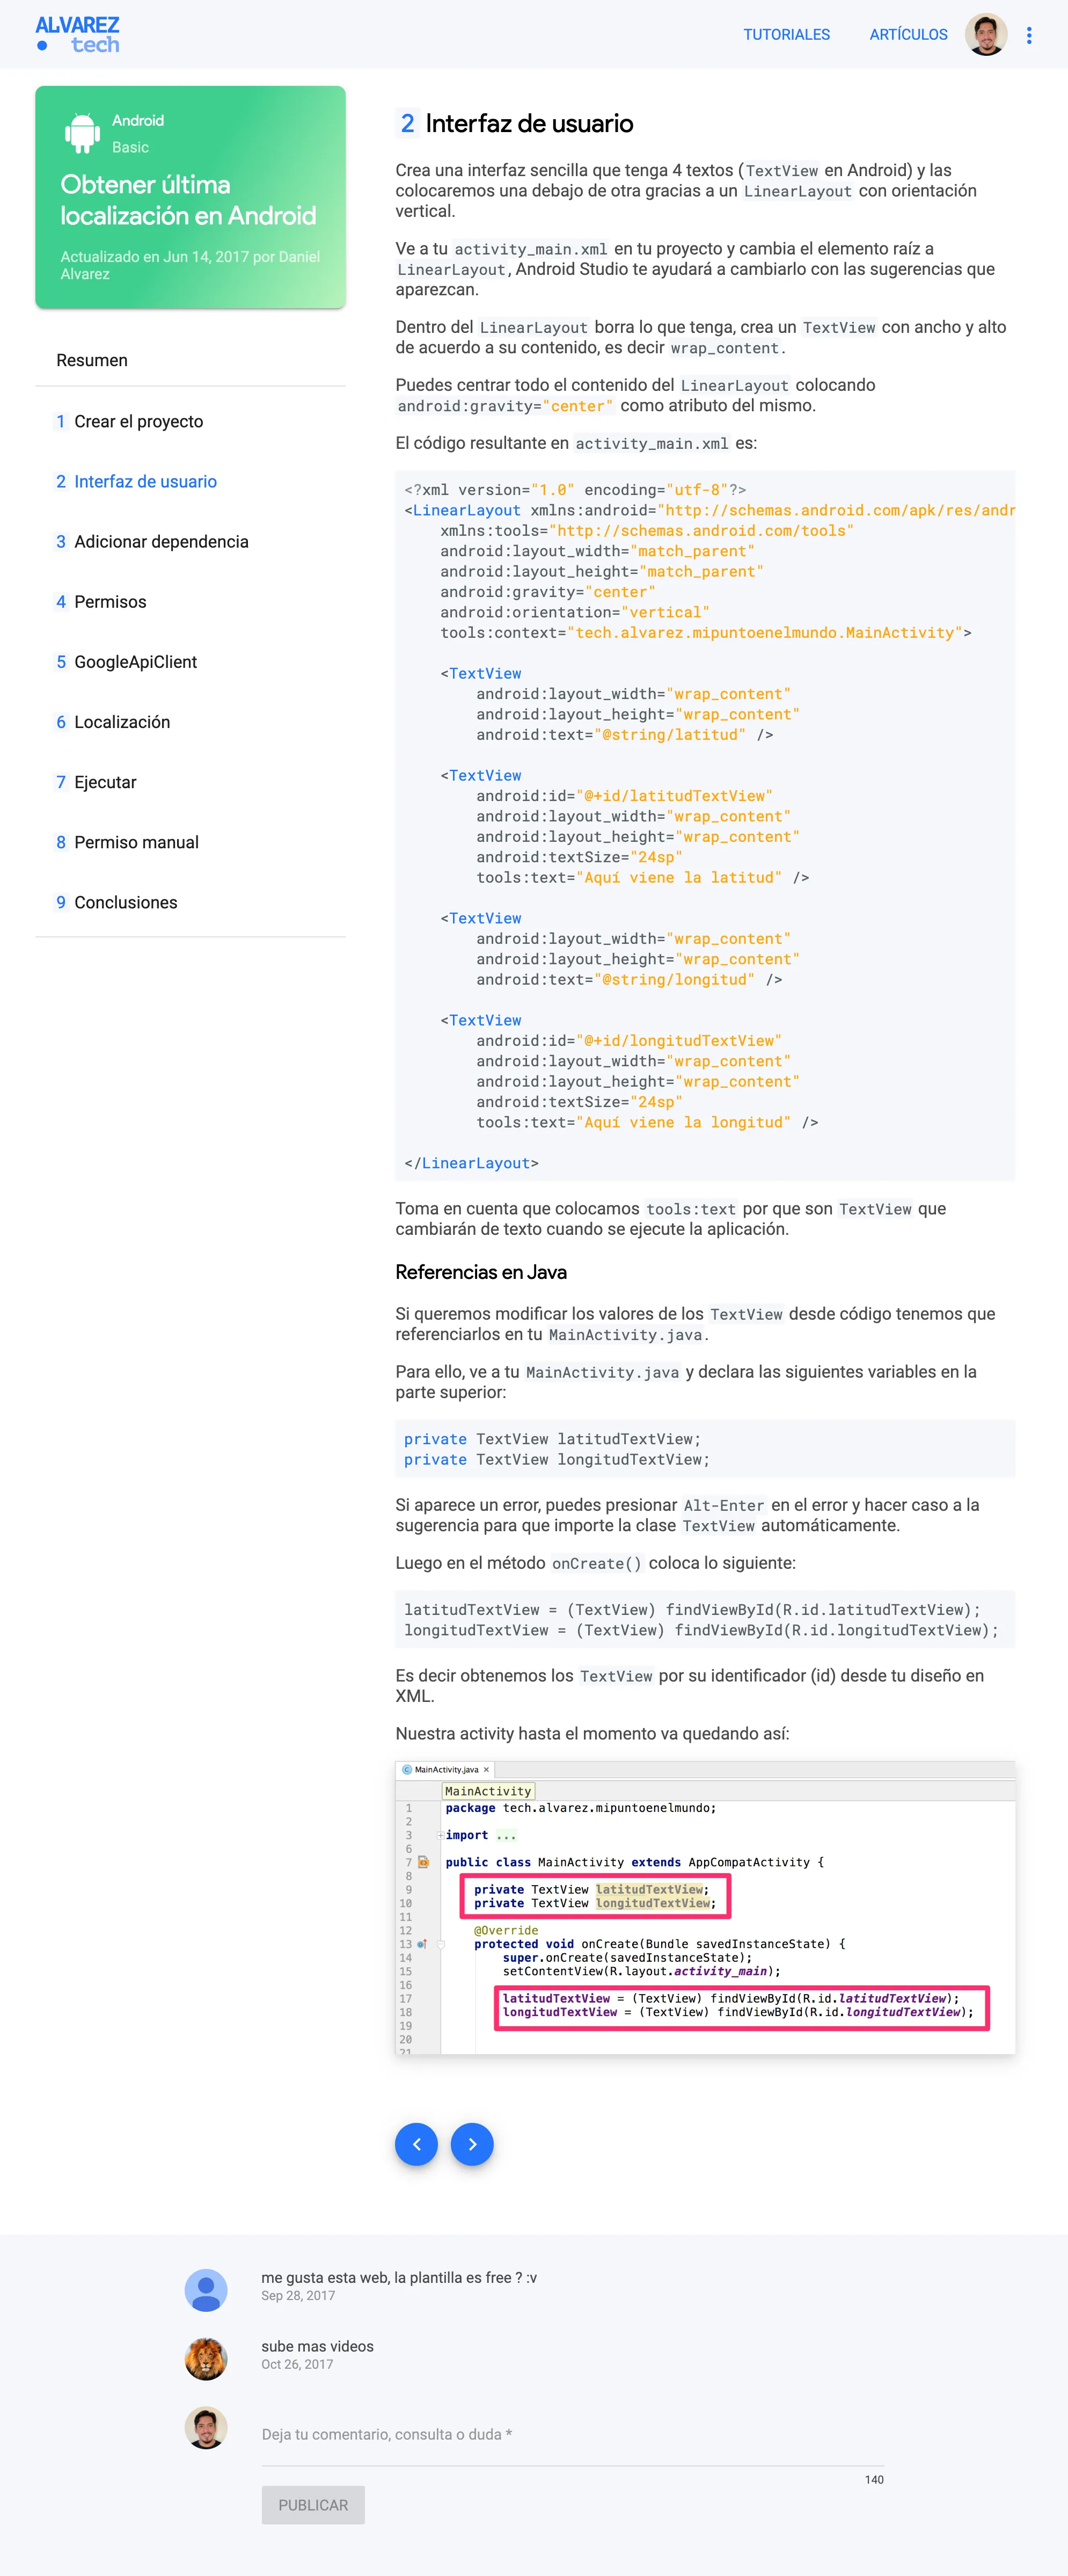1068x2576 pixels.
Task: Click the lion avatar of the commenter
Action: 206,2359
